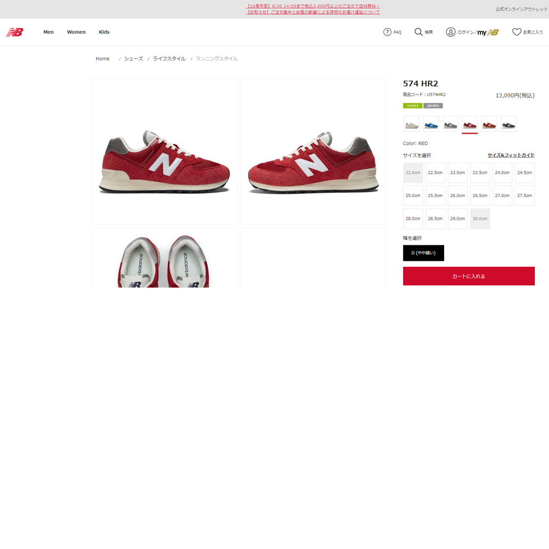Viewport: 549px width, 549px height.
Task: Open the シューズ breadcrumb link
Action: click(x=133, y=59)
